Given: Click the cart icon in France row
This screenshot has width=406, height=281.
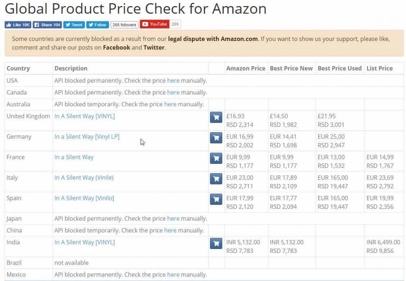Looking at the screenshot, I should coord(216,158).
